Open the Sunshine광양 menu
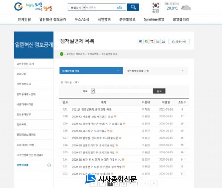 click(x=155, y=19)
